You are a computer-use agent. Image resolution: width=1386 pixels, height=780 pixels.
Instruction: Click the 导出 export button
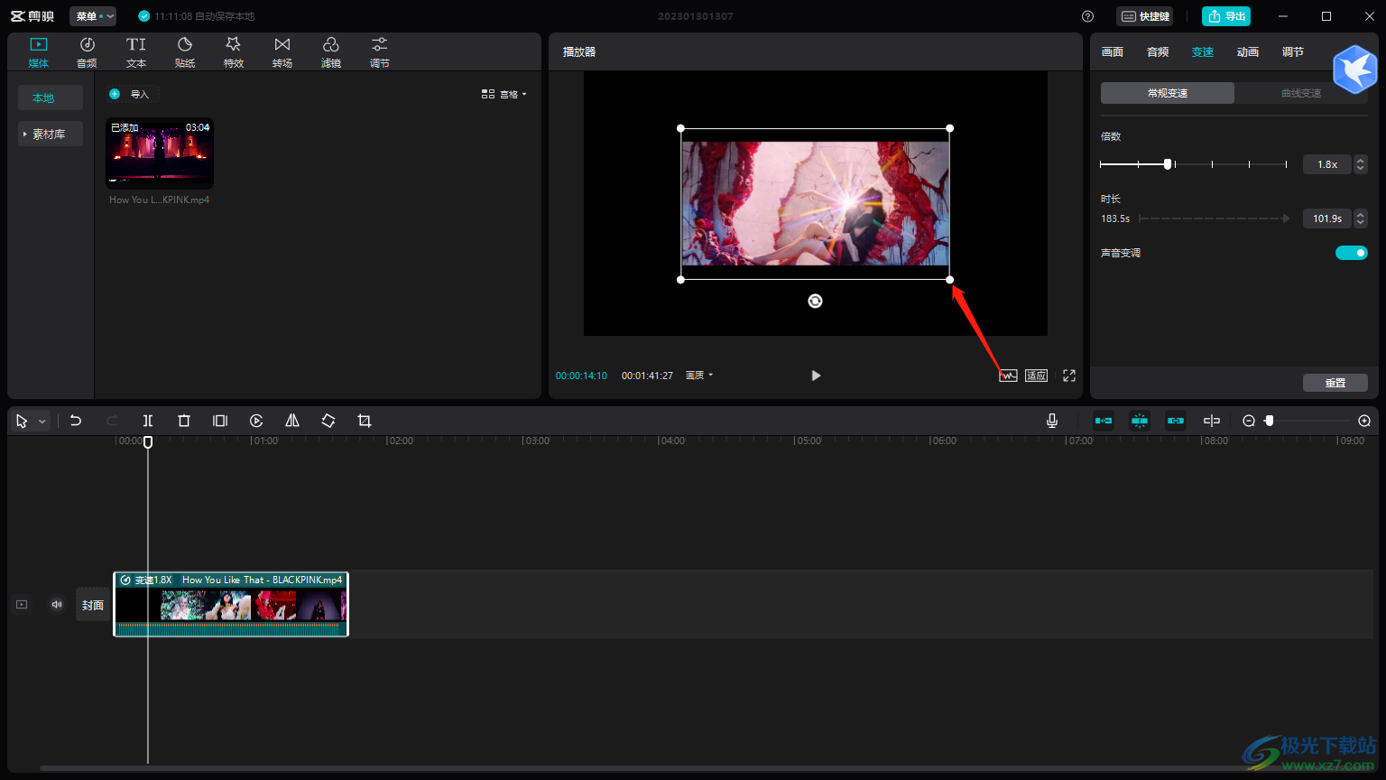1226,16
